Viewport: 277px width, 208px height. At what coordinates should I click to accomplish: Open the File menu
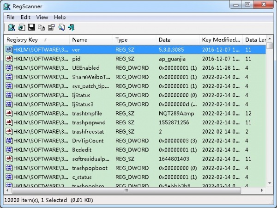(11, 17)
